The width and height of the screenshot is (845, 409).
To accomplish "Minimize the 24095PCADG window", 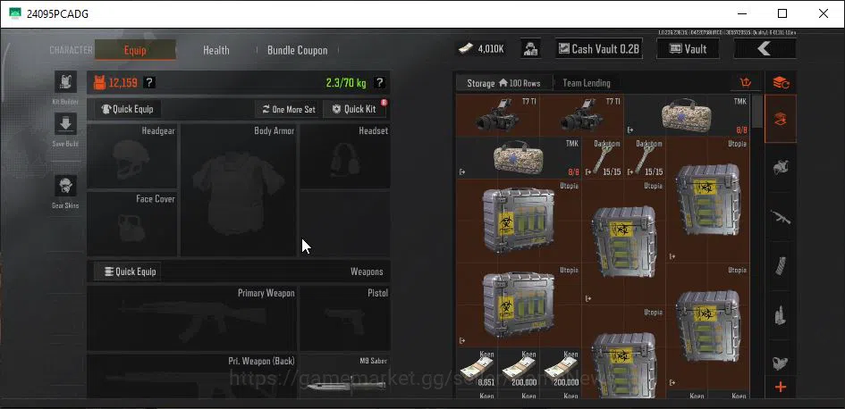I will [x=741, y=14].
